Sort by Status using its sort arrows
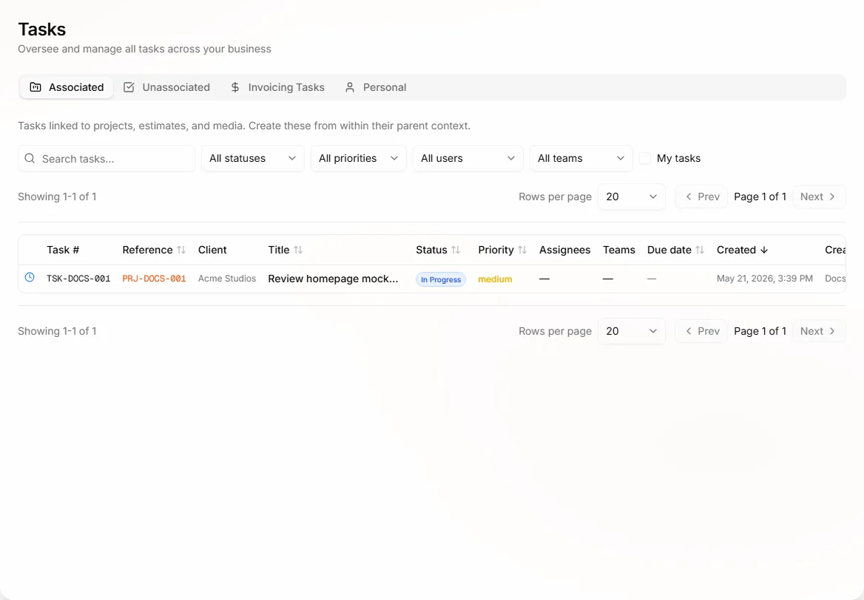Image resolution: width=864 pixels, height=600 pixels. (x=456, y=250)
